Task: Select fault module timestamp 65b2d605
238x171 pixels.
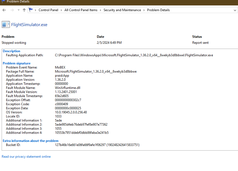Action: [62, 96]
